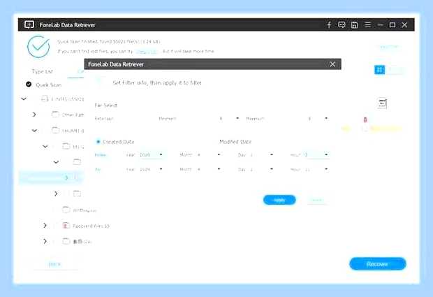Select the Quick Scan label
The width and height of the screenshot is (433, 297).
pos(49,85)
